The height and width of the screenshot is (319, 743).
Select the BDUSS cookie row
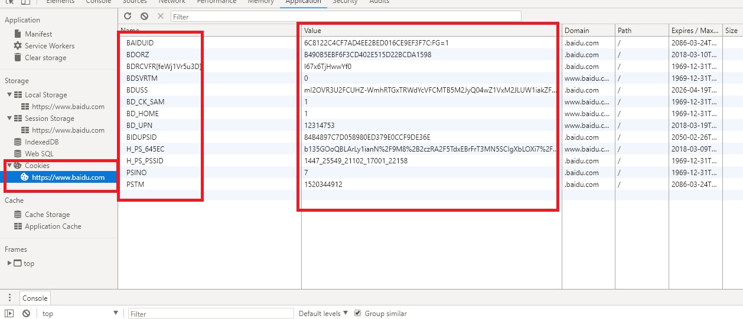(x=430, y=90)
